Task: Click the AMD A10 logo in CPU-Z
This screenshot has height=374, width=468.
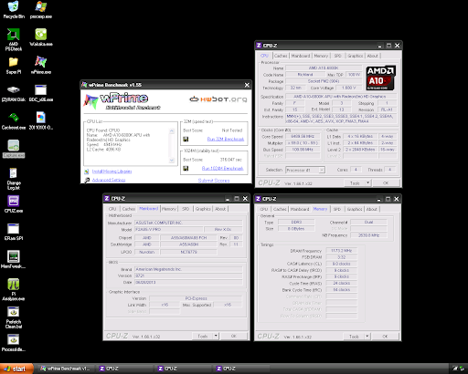Action: click(380, 78)
